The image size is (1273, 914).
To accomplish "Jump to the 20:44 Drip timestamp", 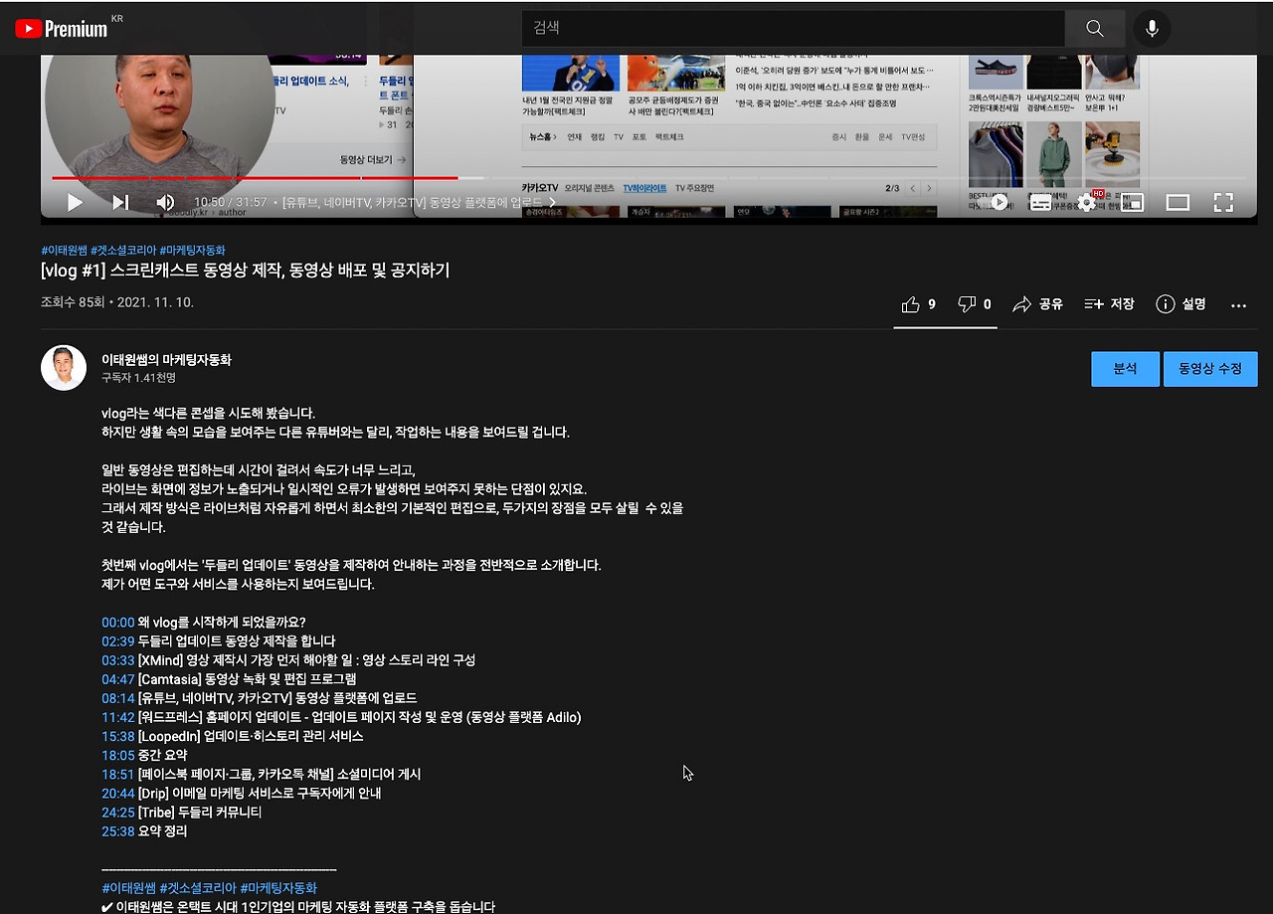I will tap(117, 794).
